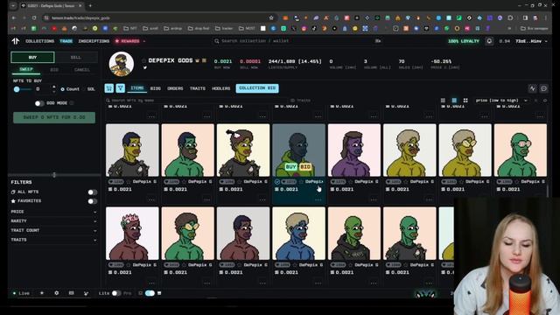Viewport: 560px width, 315px height.
Task: Open the Inscriptions nav item
Action: click(94, 41)
